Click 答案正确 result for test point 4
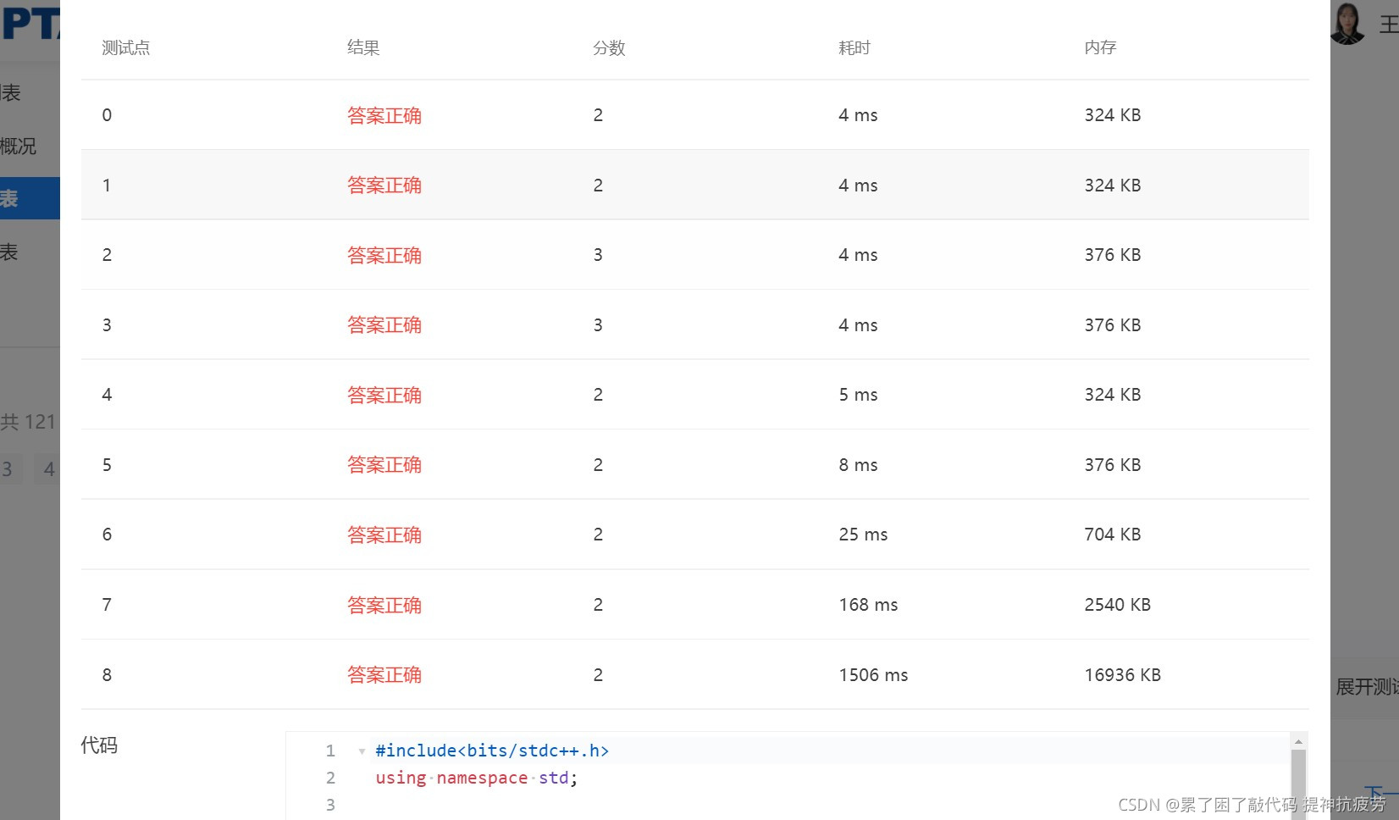Image resolution: width=1399 pixels, height=820 pixels. click(x=384, y=395)
